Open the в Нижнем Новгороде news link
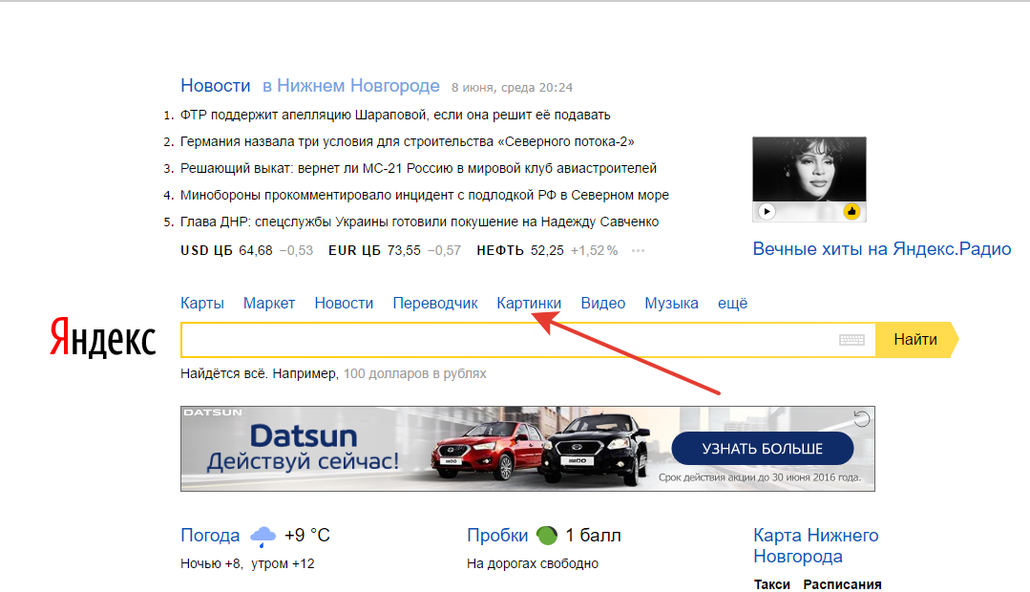The image size is (1030, 592). (x=350, y=85)
